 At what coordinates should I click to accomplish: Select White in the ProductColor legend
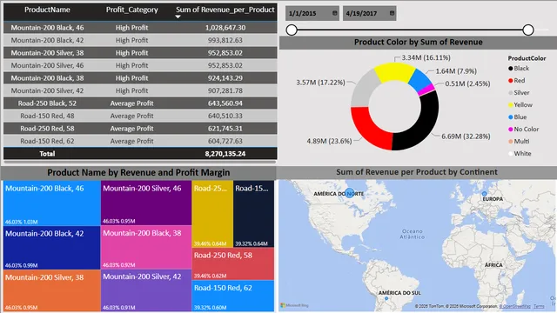(520, 153)
